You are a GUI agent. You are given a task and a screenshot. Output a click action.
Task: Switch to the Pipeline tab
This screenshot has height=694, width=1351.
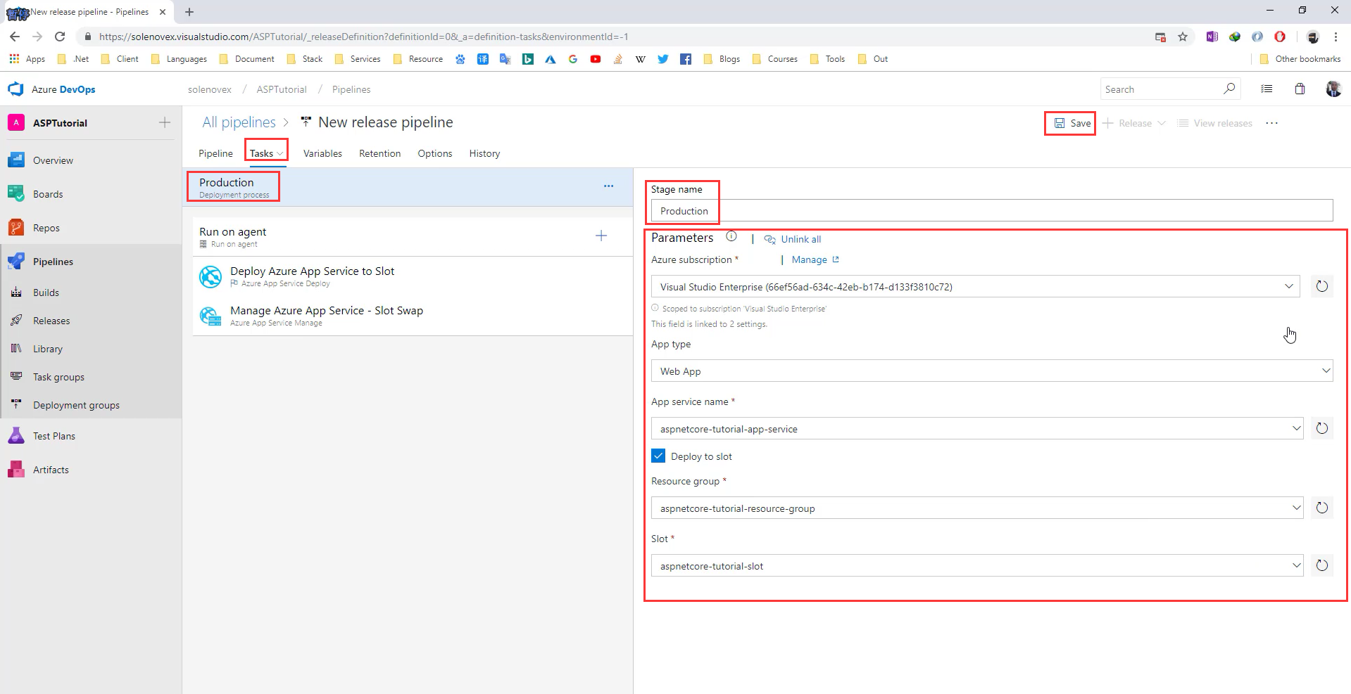pyautogui.click(x=215, y=153)
